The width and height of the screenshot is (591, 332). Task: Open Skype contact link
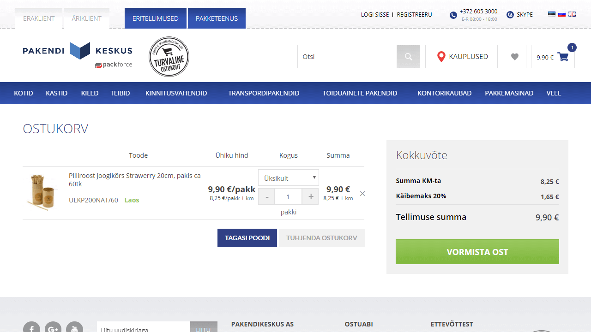point(519,15)
